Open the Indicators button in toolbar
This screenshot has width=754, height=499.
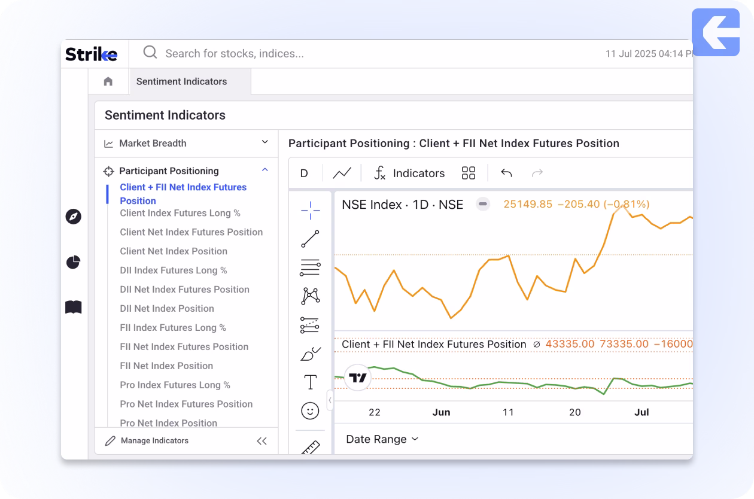(x=409, y=173)
